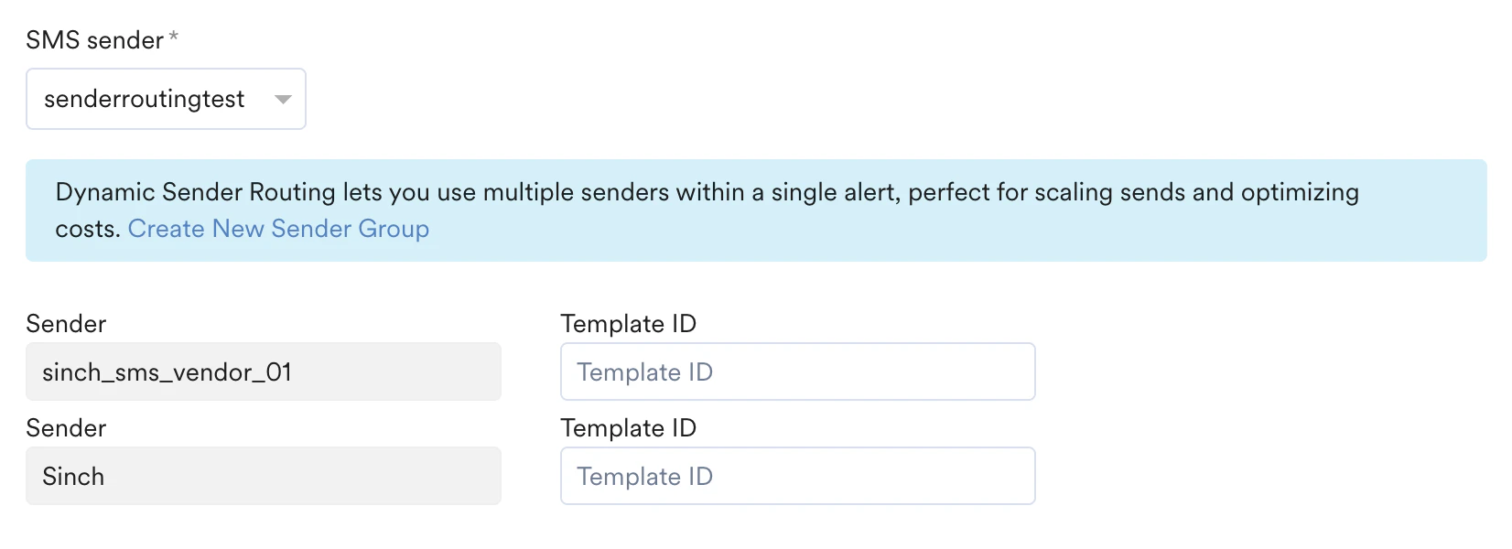Click the senderroutingtest text inside the dropdown
This screenshot has width=1512, height=549.
coord(143,99)
